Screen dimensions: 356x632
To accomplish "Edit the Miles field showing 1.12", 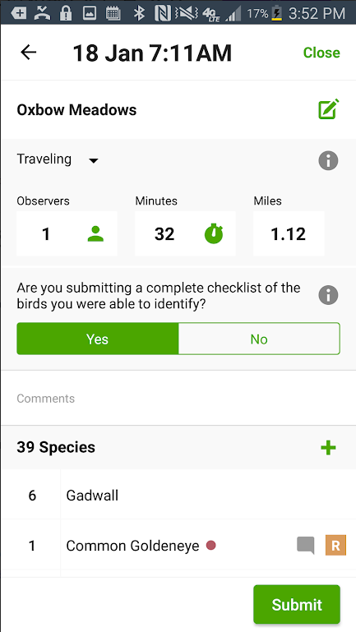I will (x=289, y=233).
